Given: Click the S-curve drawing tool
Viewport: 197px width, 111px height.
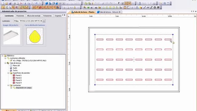Looking at the screenshot, I should 151,7.
